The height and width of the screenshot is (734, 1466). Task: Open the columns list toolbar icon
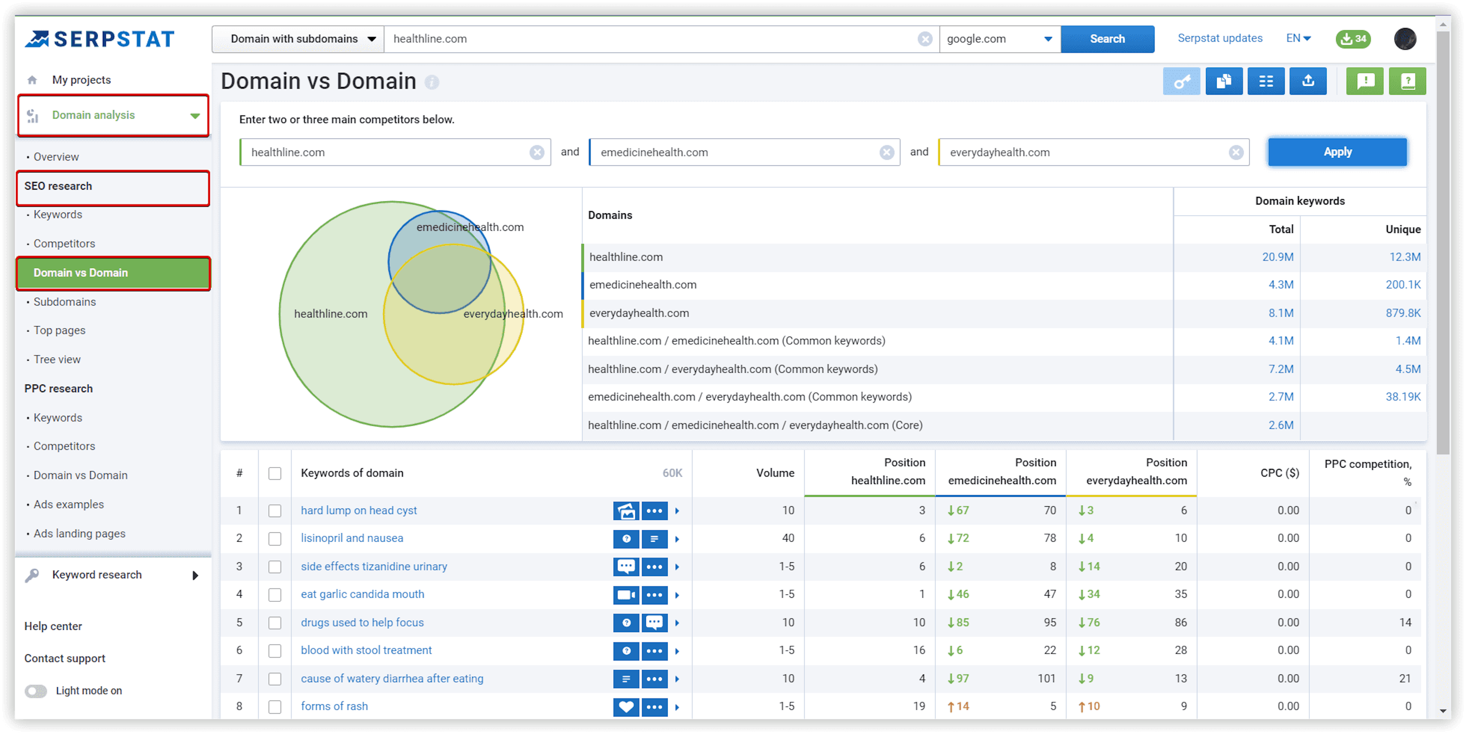tap(1266, 81)
